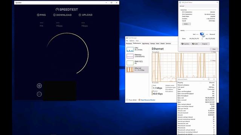The width and height of the screenshot is (241, 135).
Task: Select Disk 0 (C:) in the performance sidebar
Action: (x=137, y=63)
